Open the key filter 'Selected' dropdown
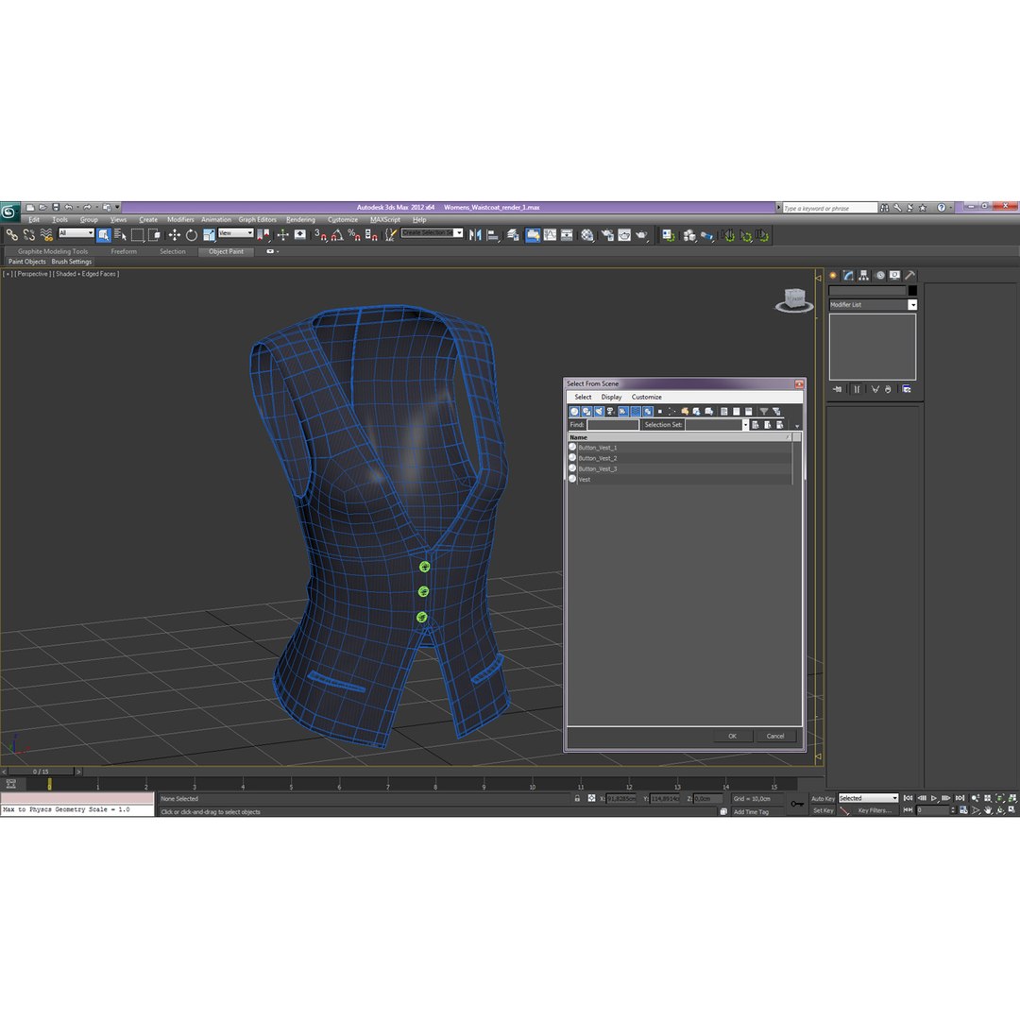 tap(868, 798)
